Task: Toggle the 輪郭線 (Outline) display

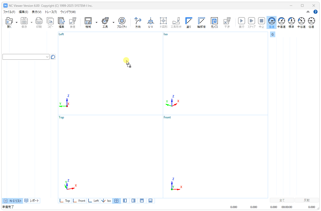Action: pos(201,22)
